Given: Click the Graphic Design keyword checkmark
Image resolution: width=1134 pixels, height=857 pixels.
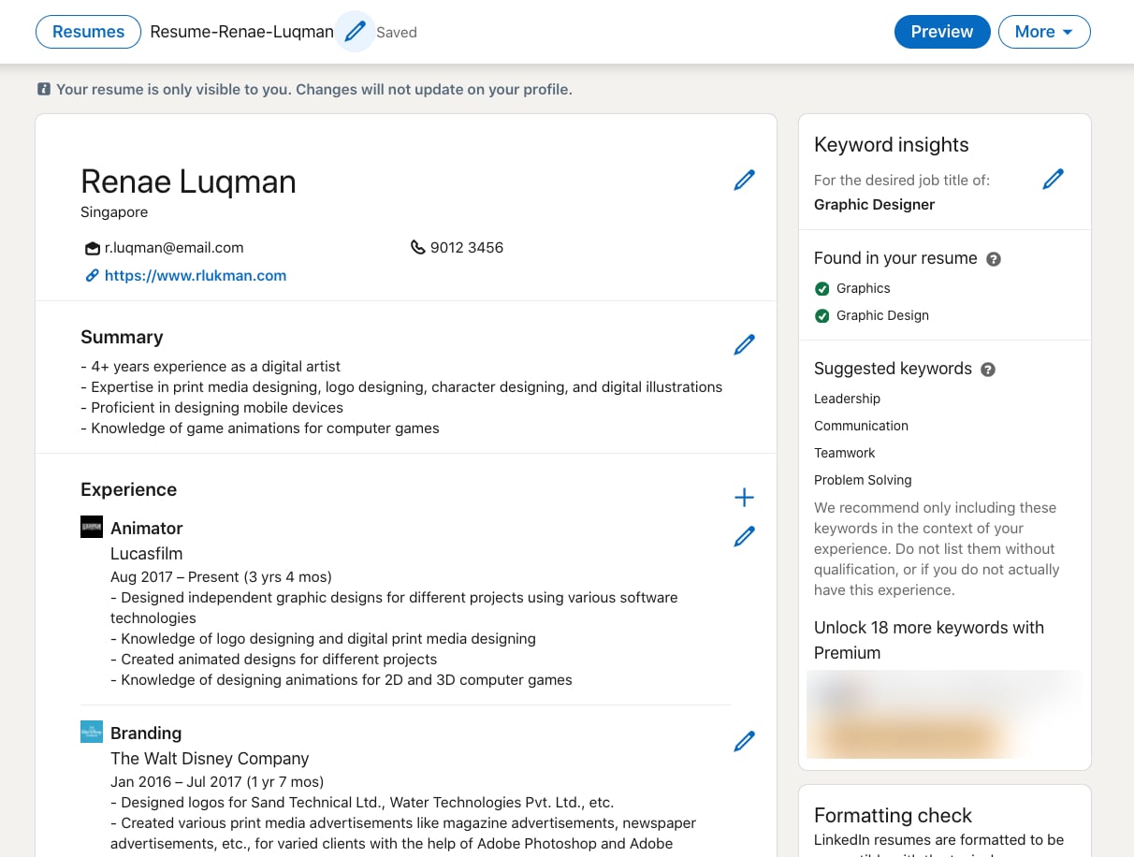Looking at the screenshot, I should (822, 316).
